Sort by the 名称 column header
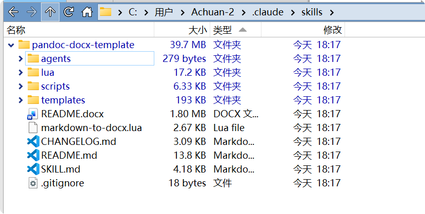 pos(79,30)
